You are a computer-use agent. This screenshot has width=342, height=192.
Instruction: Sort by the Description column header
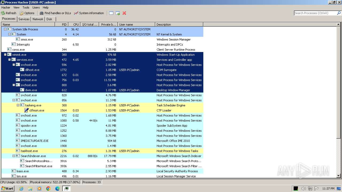click(x=179, y=25)
